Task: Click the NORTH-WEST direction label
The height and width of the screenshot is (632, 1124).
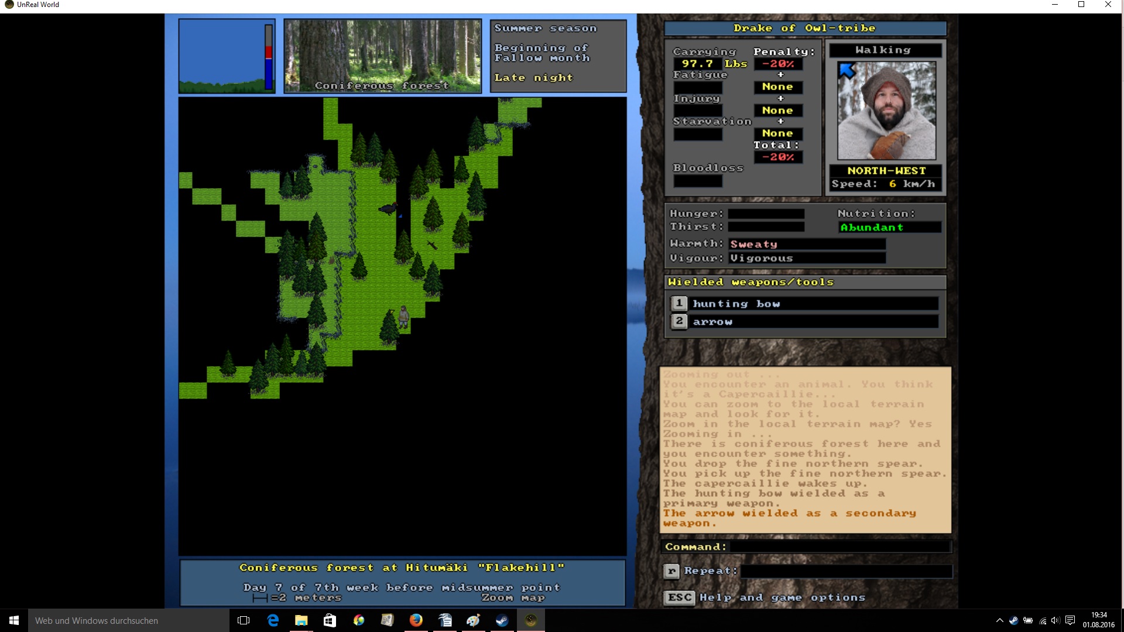Action: click(x=886, y=171)
